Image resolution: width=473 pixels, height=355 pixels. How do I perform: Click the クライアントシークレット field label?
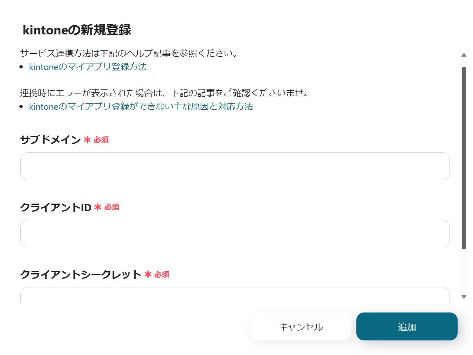[81, 274]
